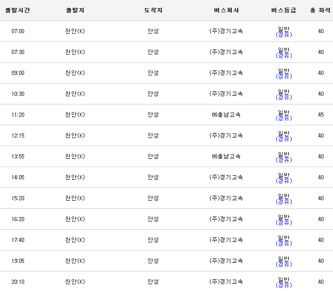This screenshot has height=291, width=333.
Task: Click 천안(K) in the 19:05 row
Action: click(x=75, y=261)
